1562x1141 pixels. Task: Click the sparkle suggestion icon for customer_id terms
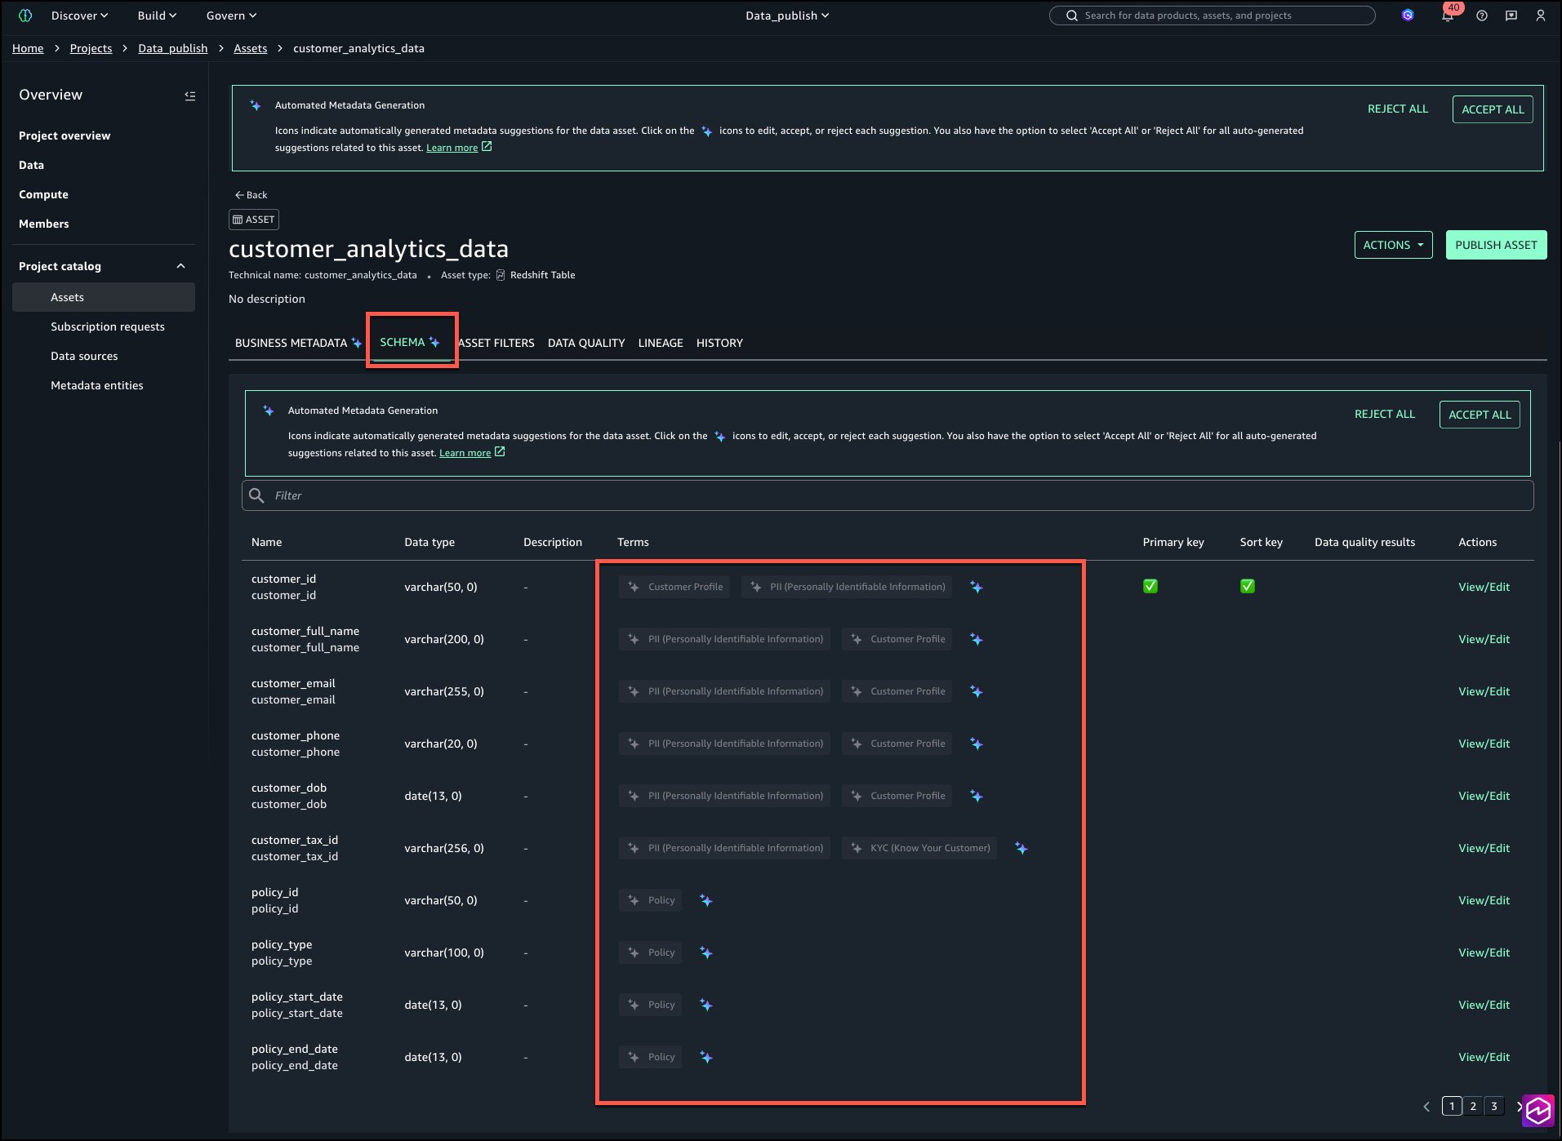[x=976, y=587]
